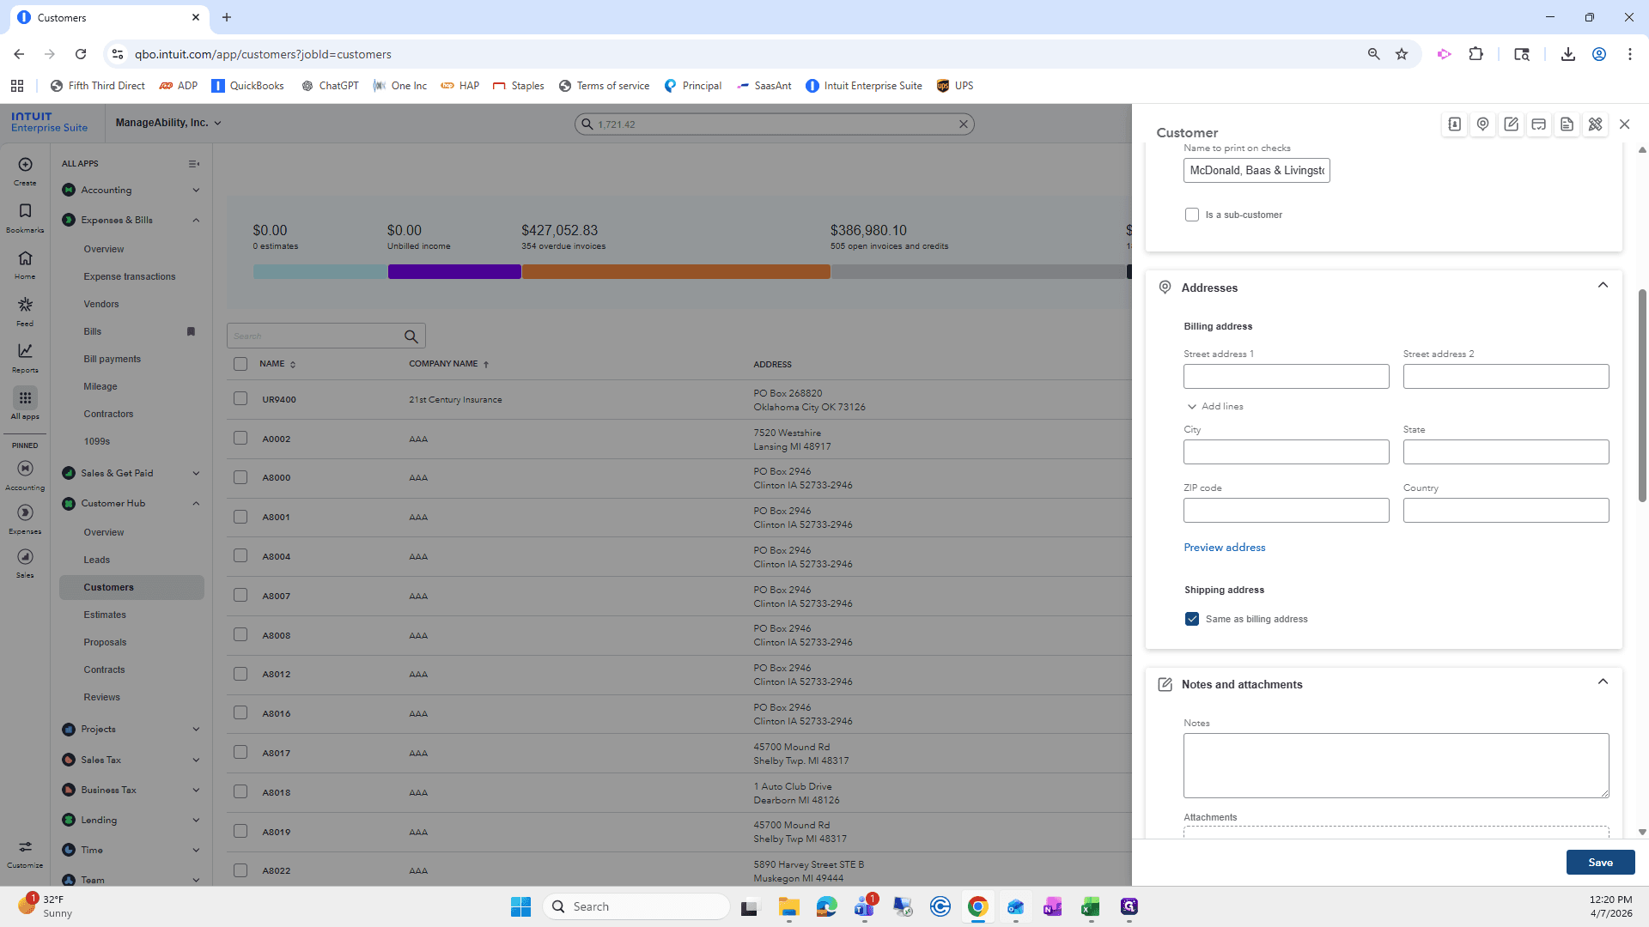Click the orange overdue invoices bar
The height and width of the screenshot is (927, 1649).
(x=676, y=271)
